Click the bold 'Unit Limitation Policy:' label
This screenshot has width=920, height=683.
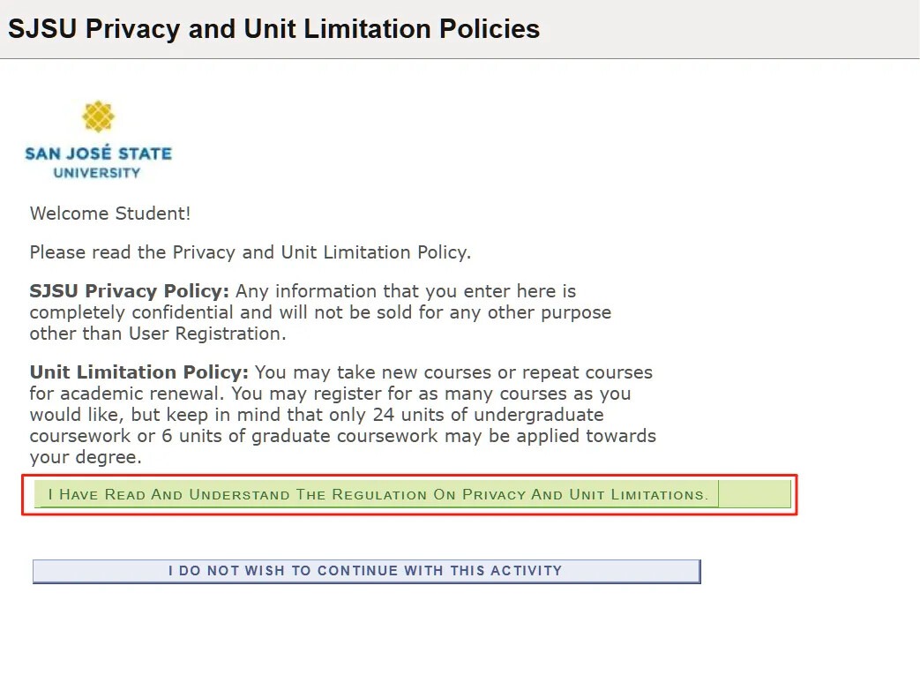click(139, 372)
